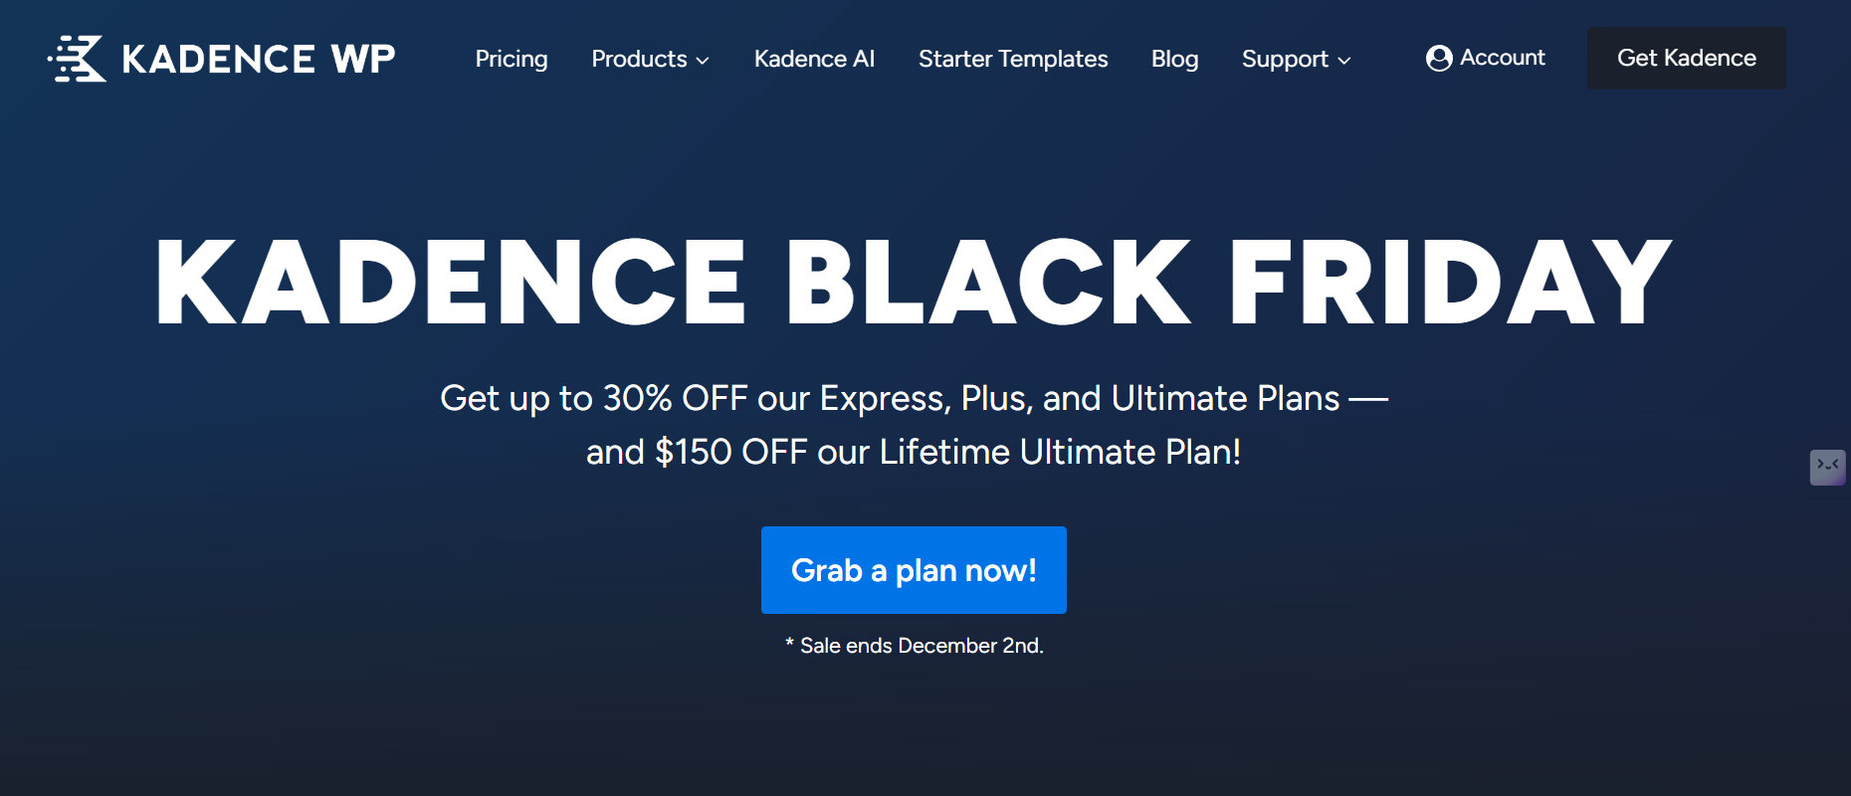Click the asterisk before the sale note
This screenshot has width=1851, height=796.
(x=790, y=644)
